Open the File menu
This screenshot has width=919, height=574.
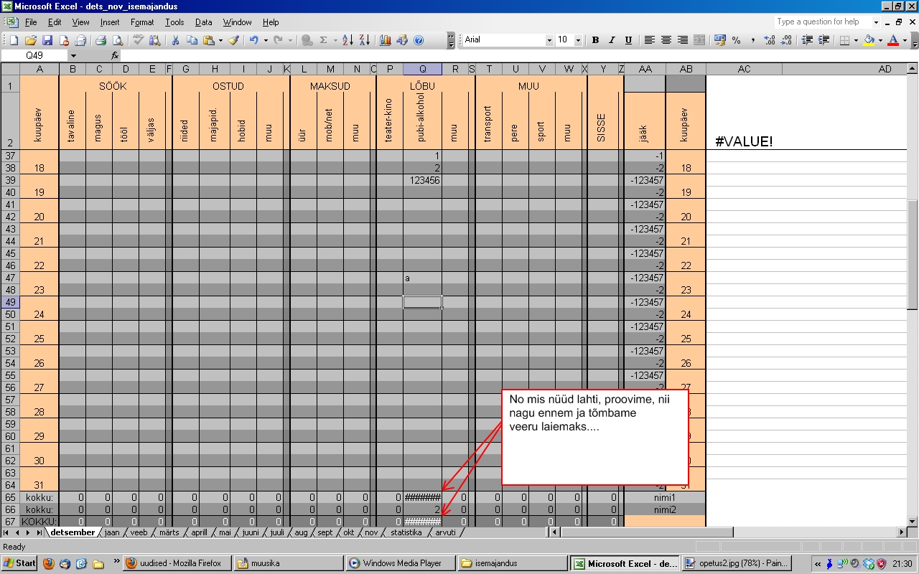click(31, 22)
